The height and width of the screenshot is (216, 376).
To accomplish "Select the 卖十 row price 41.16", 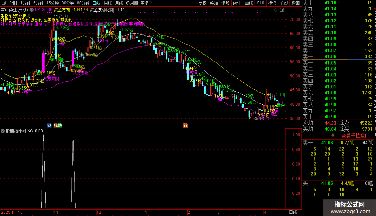I will 330,3.
